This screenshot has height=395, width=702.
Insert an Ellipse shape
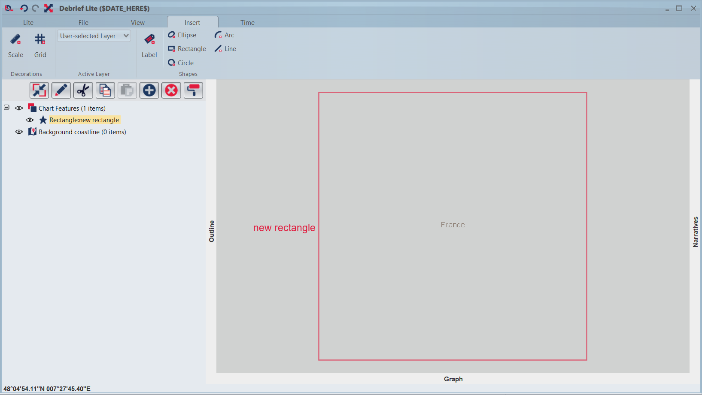pyautogui.click(x=182, y=35)
